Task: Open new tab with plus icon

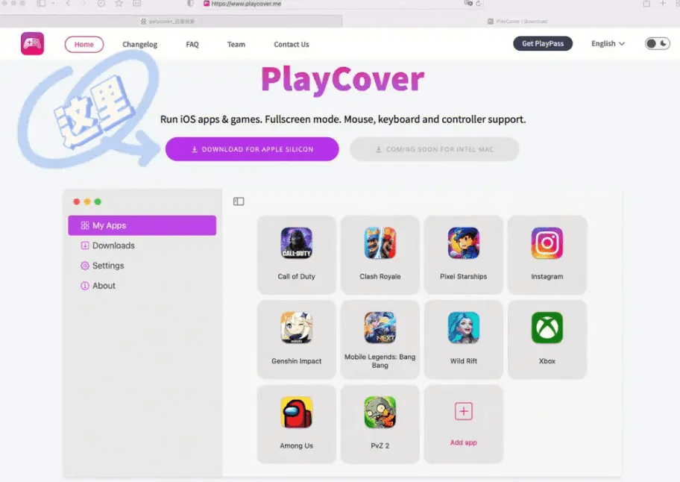Action: click(x=663, y=4)
